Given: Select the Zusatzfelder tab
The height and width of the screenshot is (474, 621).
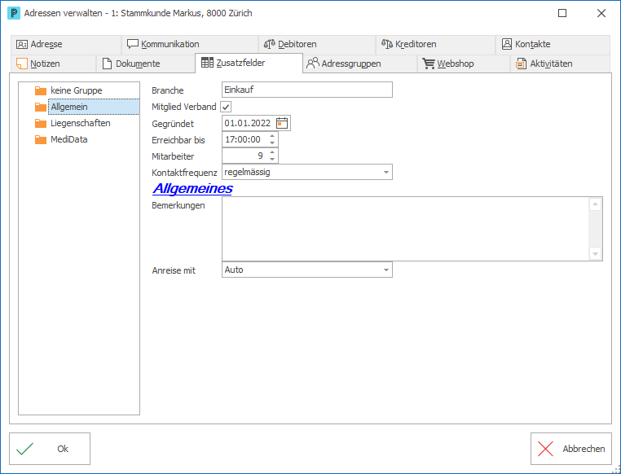Looking at the screenshot, I should (x=249, y=63).
